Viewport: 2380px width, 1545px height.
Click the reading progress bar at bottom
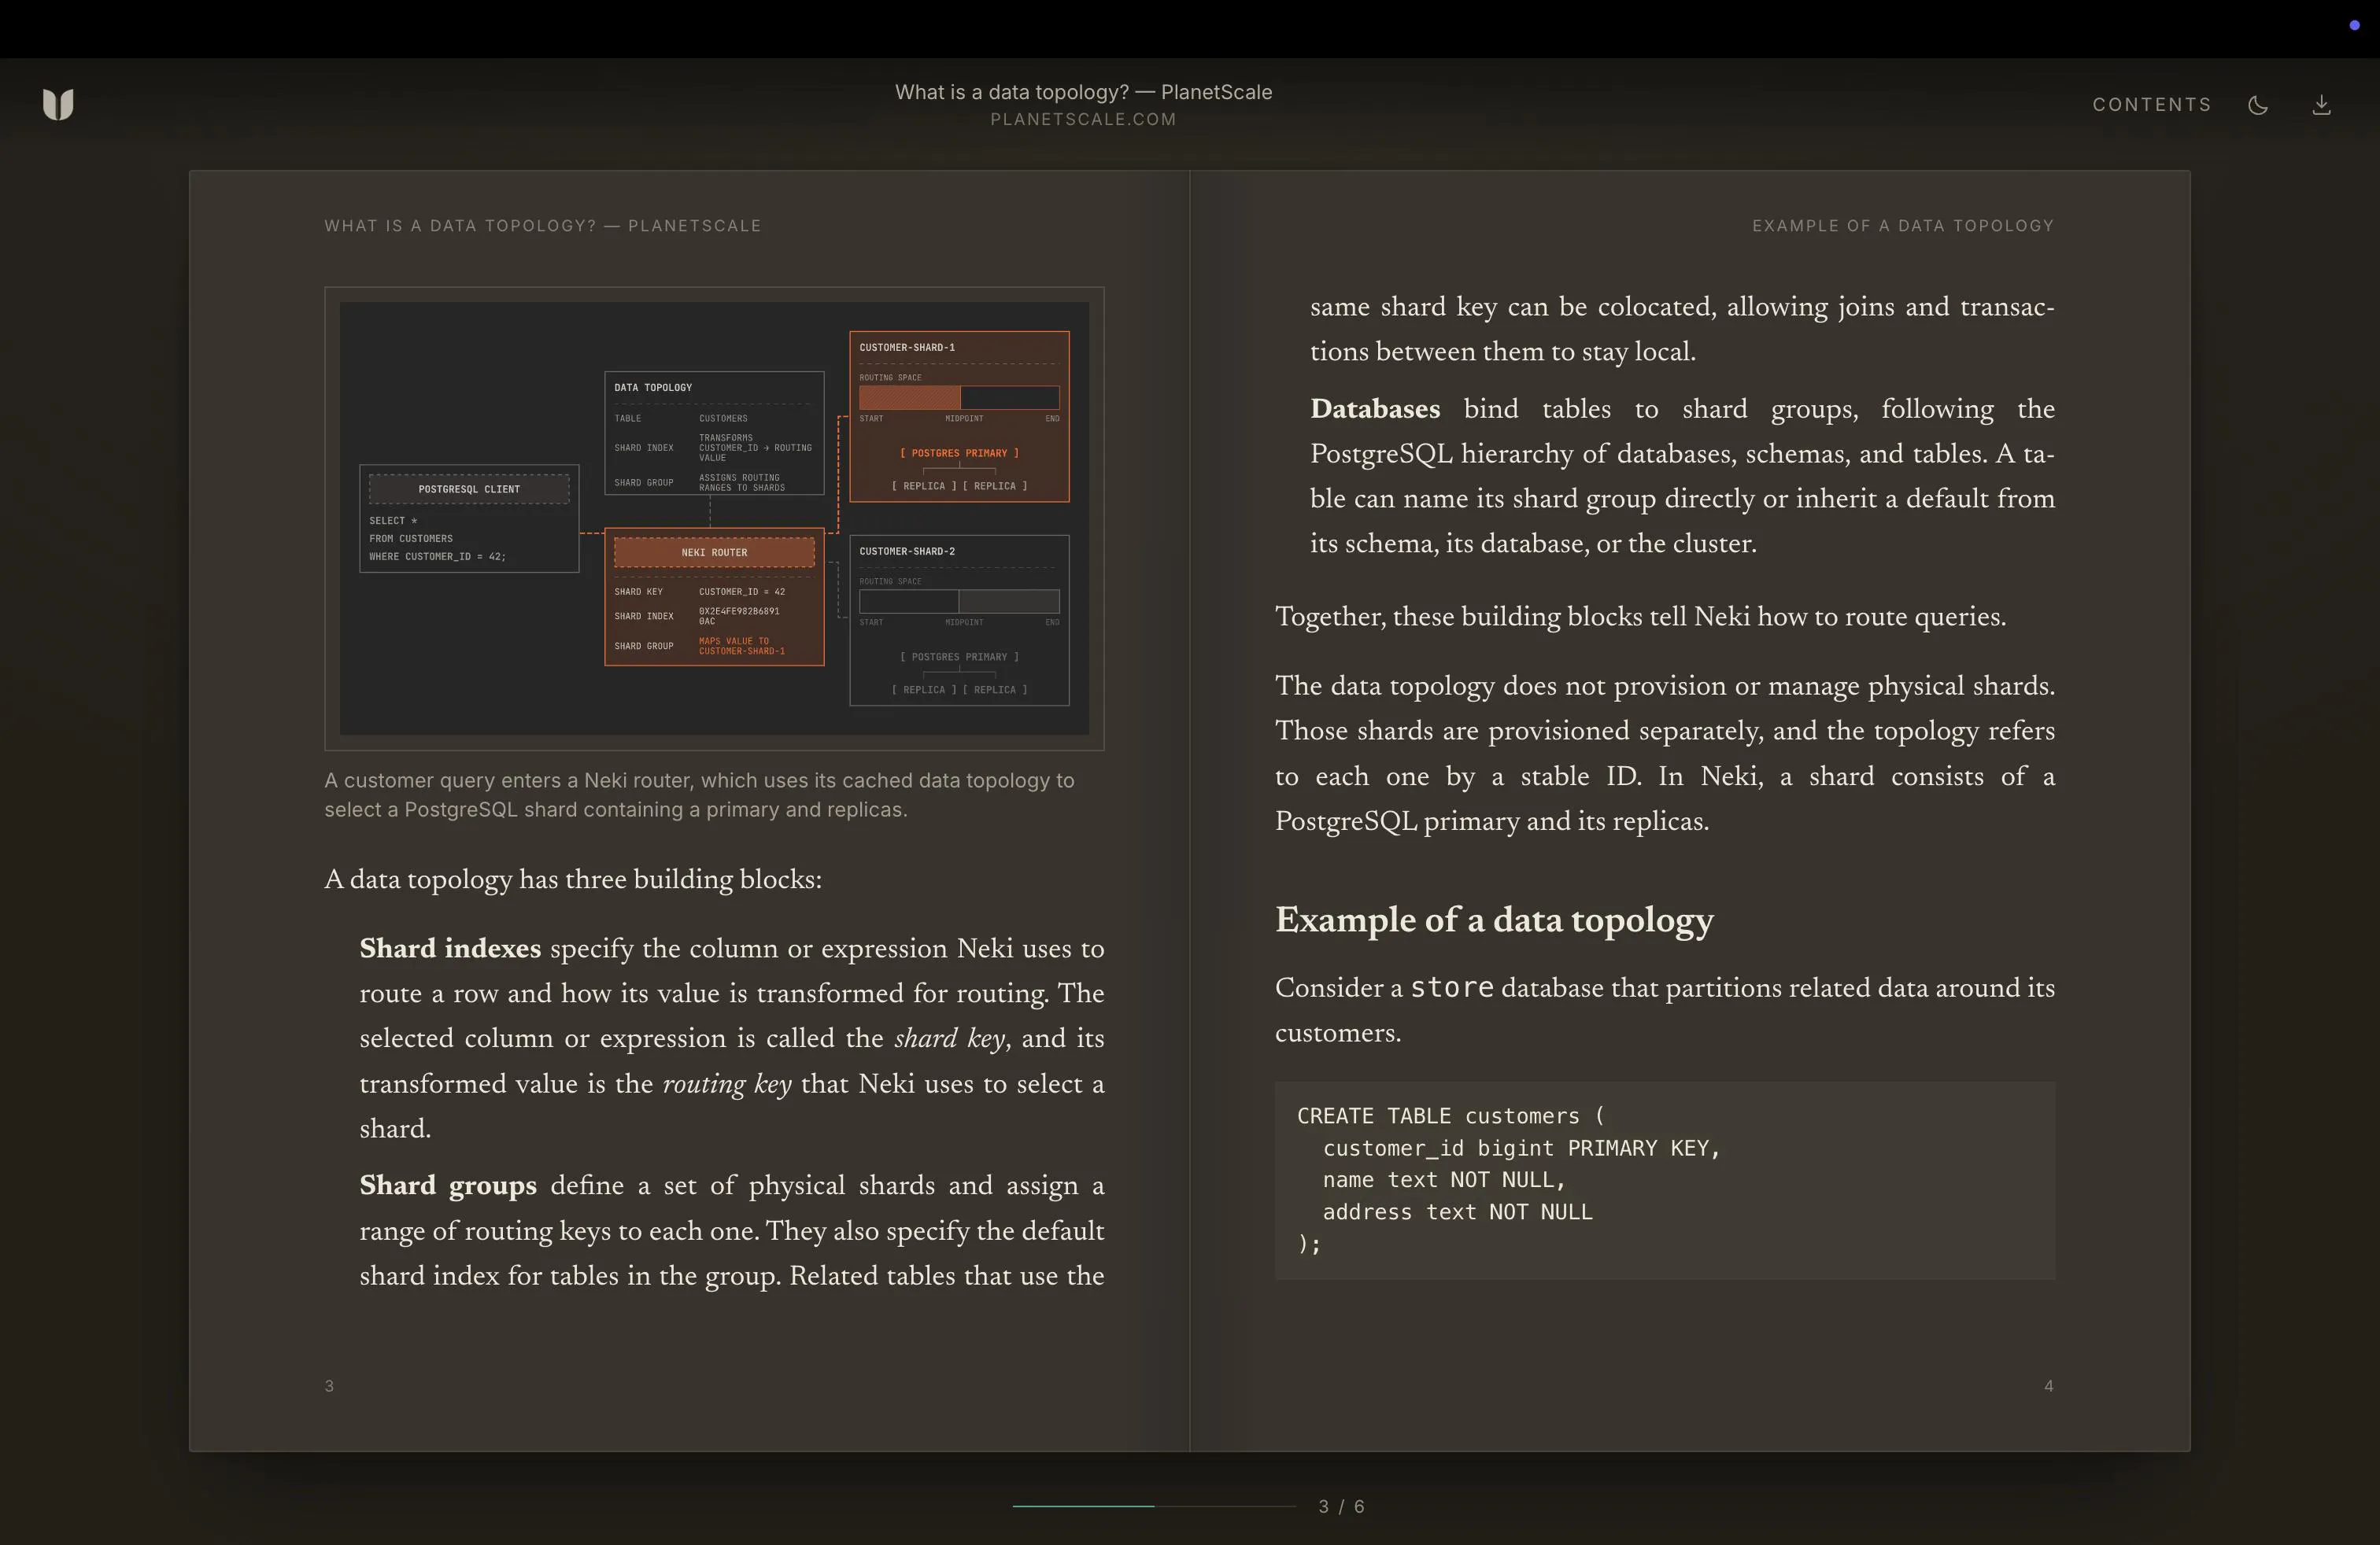point(1154,1506)
